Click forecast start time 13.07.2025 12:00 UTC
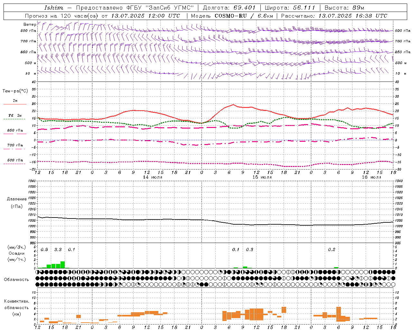 145,16
